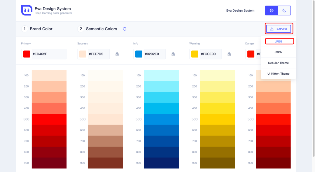Image resolution: width=315 pixels, height=172 pixels.
Task: Choose JSON from the export menu
Action: [279, 52]
